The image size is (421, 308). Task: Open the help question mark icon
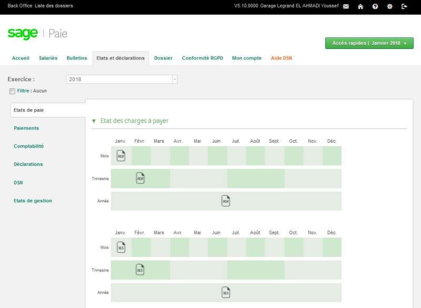[375, 6]
